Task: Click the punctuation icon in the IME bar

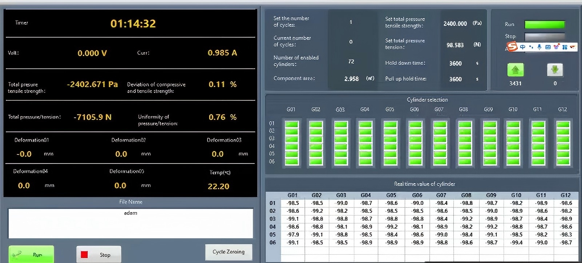Action: coord(531,47)
